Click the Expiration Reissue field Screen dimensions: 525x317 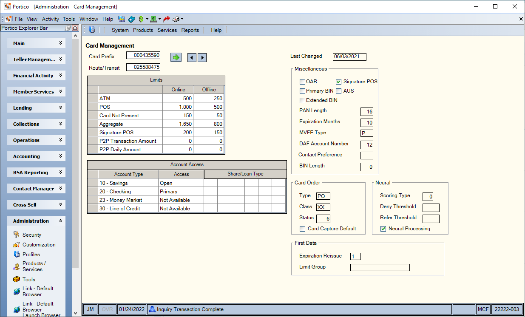coord(355,256)
